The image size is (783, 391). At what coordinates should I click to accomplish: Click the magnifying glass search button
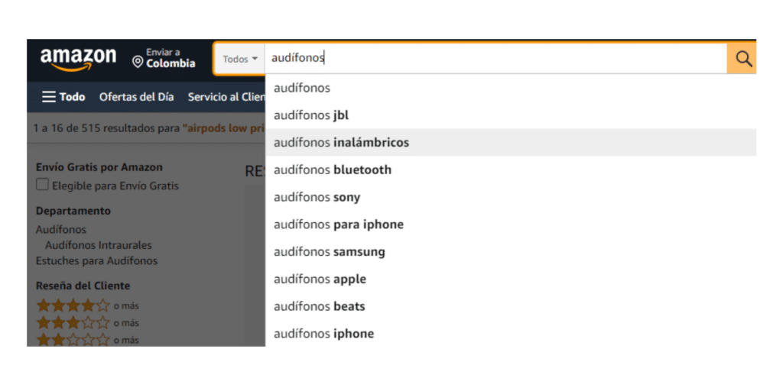click(x=742, y=59)
